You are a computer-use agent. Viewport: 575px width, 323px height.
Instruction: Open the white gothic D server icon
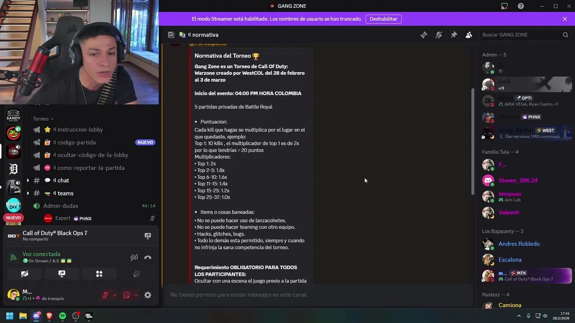coord(13,169)
